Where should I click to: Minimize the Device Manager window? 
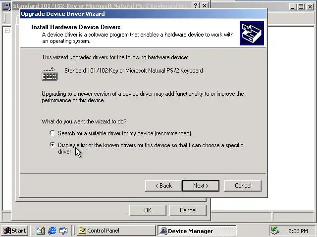(292, 7)
